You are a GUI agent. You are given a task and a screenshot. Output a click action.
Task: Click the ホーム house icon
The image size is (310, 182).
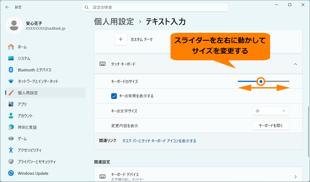(11, 47)
